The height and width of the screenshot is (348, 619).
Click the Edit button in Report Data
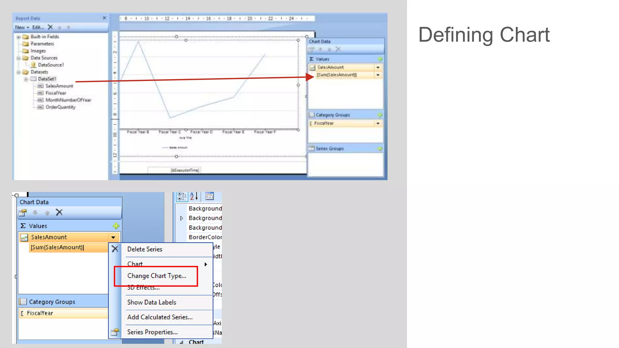pos(38,27)
